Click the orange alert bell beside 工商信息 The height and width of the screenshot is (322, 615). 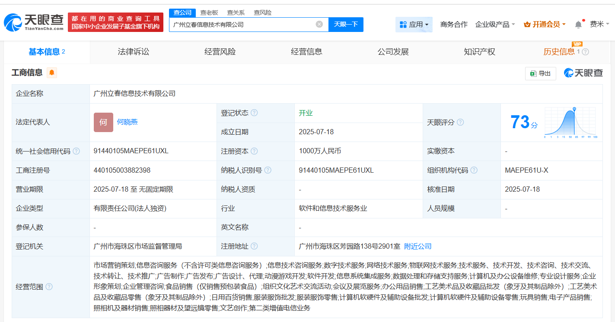pos(52,73)
